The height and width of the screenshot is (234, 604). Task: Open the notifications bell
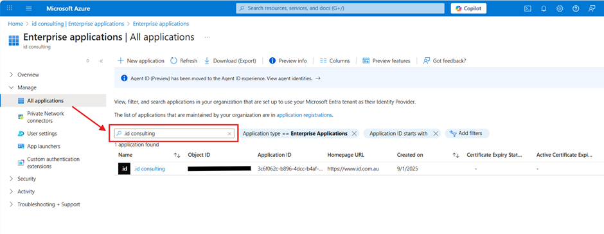click(544, 8)
